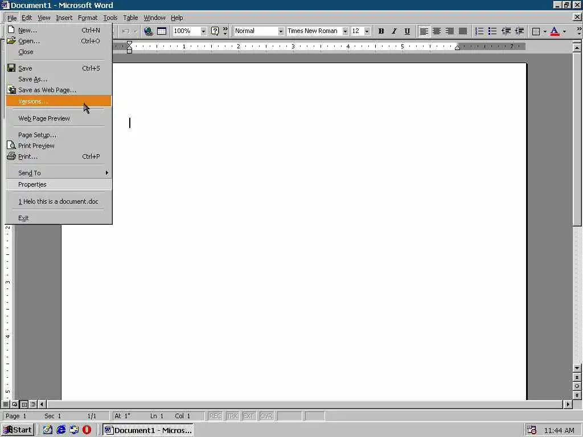Screen dimensions: 583x437
Task: Toggle Italic formatting
Action: coord(394,31)
